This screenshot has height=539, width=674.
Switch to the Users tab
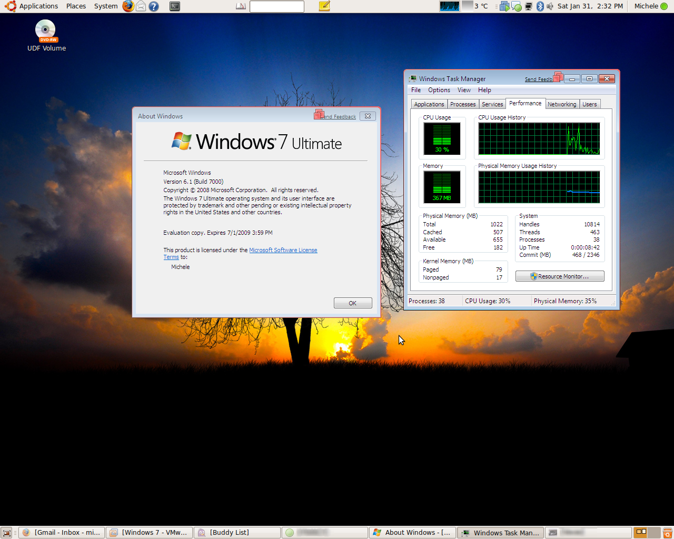[x=590, y=104]
